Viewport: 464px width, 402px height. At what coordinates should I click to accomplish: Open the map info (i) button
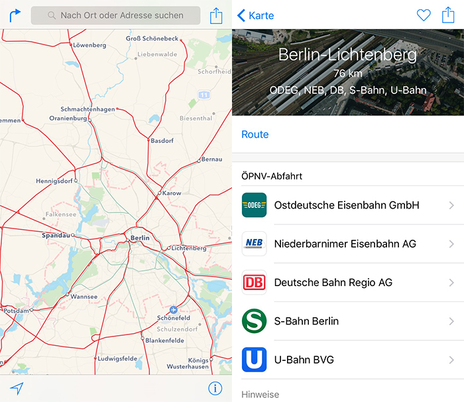(x=215, y=388)
